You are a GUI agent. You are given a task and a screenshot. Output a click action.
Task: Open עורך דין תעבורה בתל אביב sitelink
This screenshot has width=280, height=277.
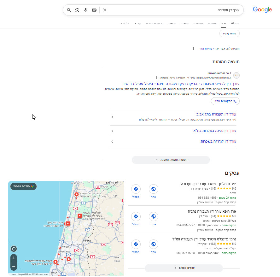[216, 114]
